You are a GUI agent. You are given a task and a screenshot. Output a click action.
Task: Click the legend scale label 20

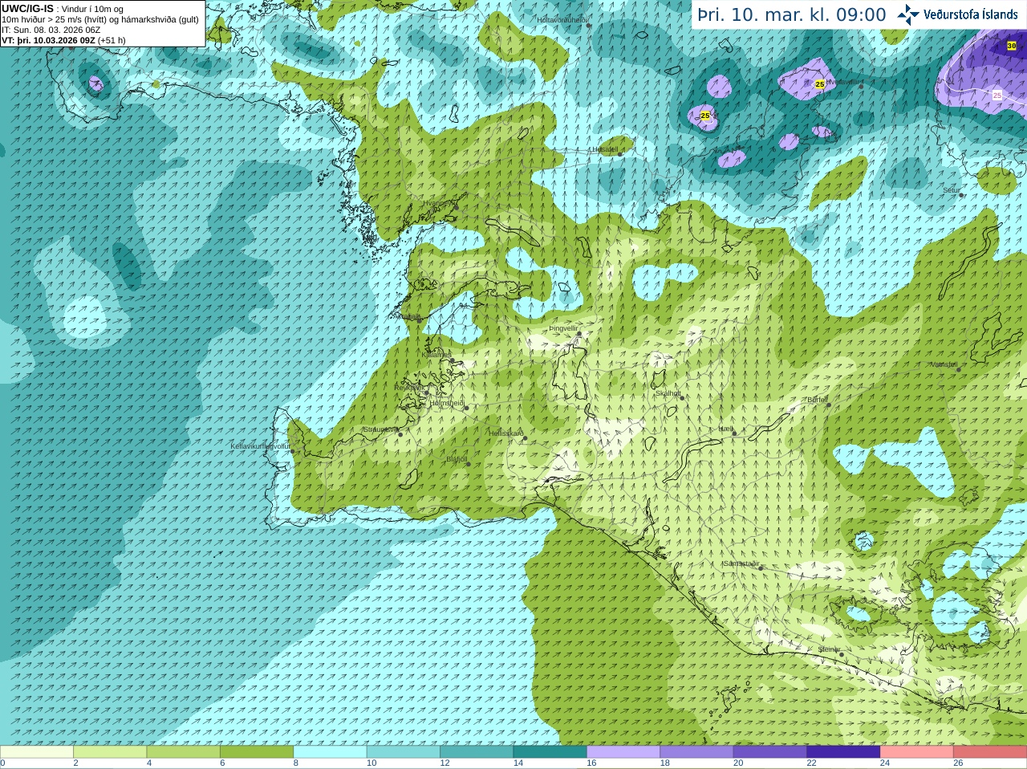click(738, 763)
